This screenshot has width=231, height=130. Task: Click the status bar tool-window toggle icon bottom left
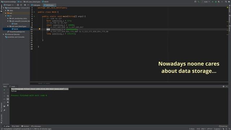click(x=2, y=129)
